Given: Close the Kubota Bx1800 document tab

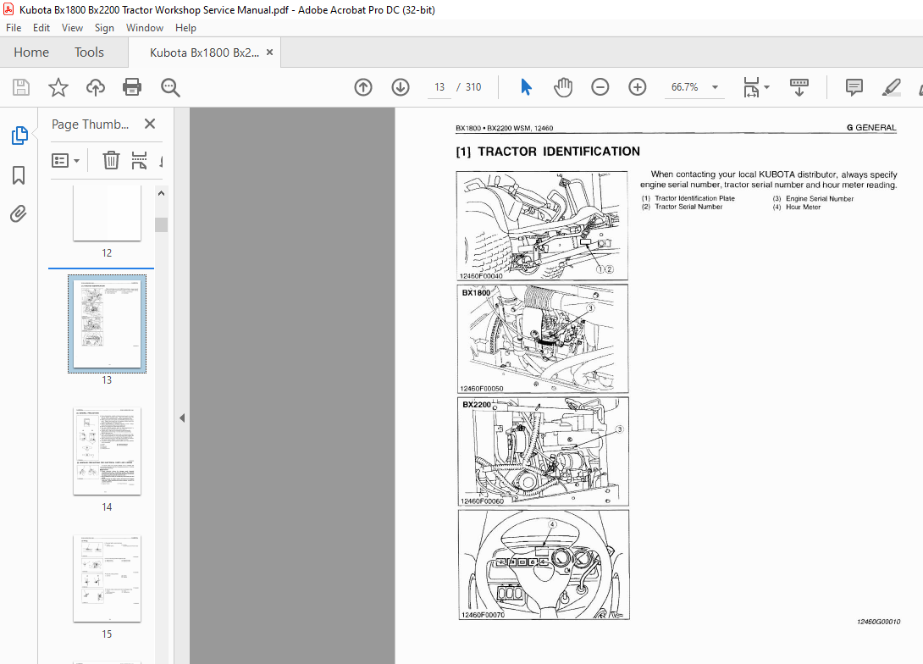Looking at the screenshot, I should [269, 53].
